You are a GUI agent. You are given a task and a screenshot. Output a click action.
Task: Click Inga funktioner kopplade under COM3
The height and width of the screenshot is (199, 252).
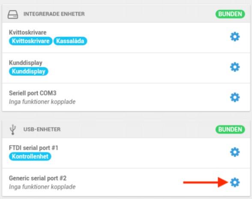click(x=42, y=101)
